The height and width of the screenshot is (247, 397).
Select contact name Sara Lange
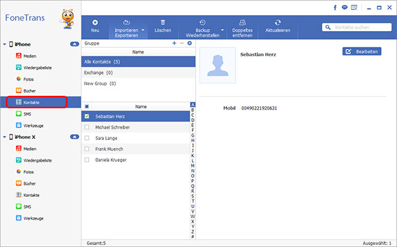pyautogui.click(x=106, y=138)
